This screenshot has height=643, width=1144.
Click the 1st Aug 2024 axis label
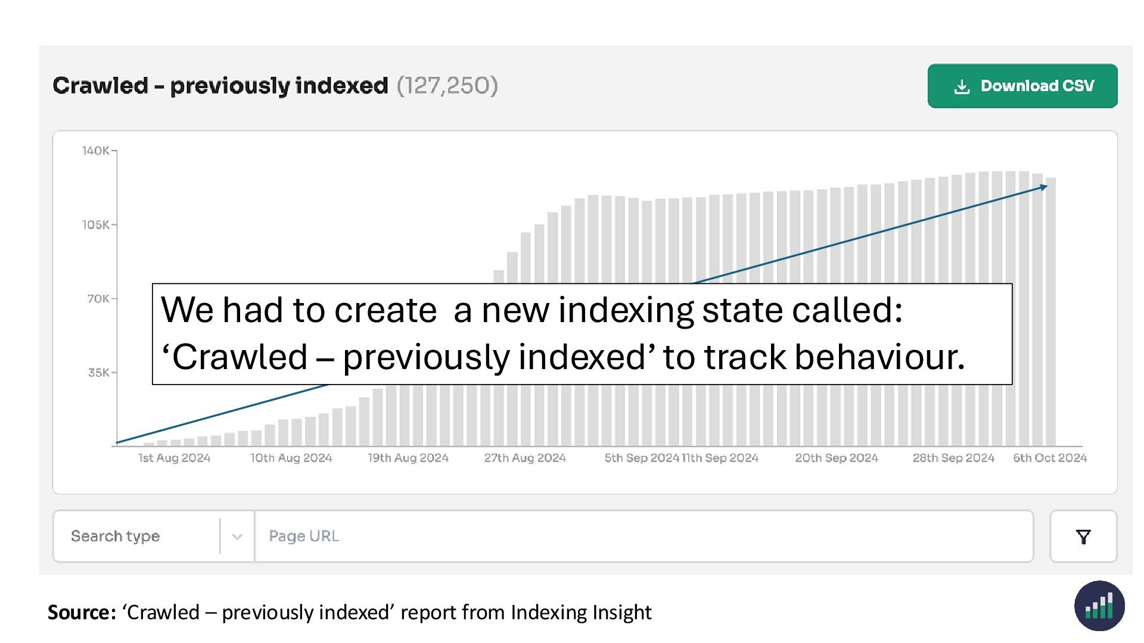pos(174,458)
